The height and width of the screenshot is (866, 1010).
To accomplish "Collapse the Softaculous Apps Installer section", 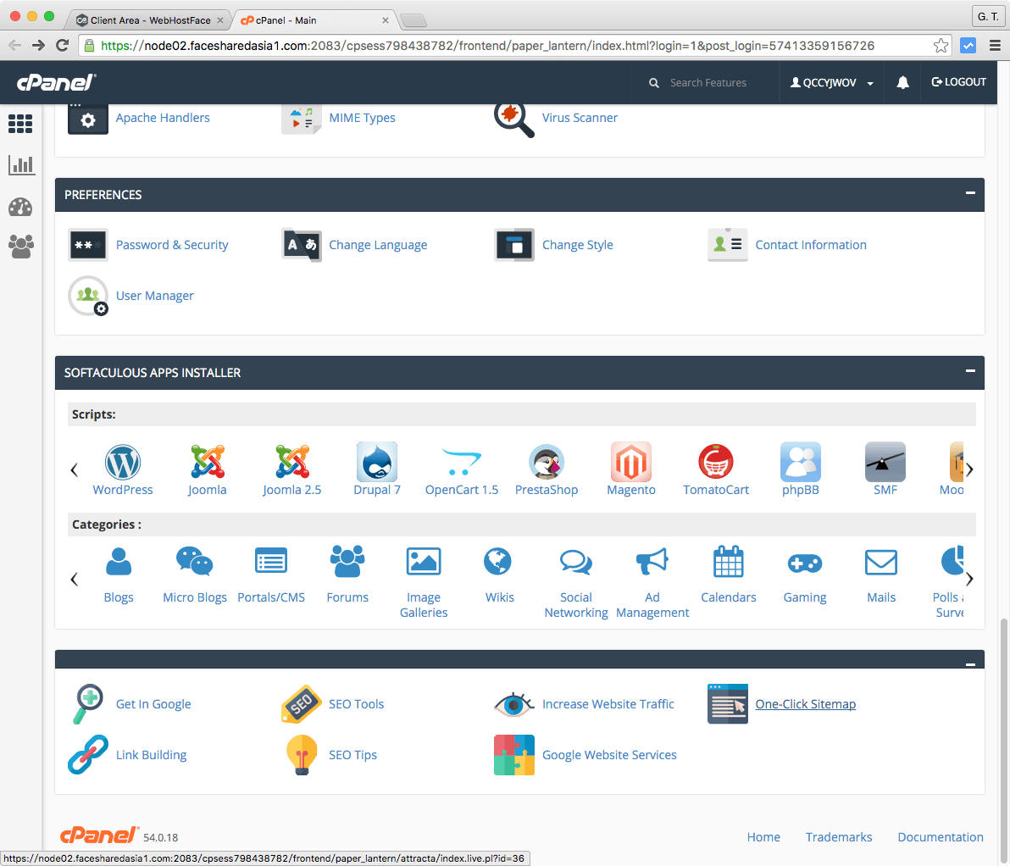I will pos(970,372).
